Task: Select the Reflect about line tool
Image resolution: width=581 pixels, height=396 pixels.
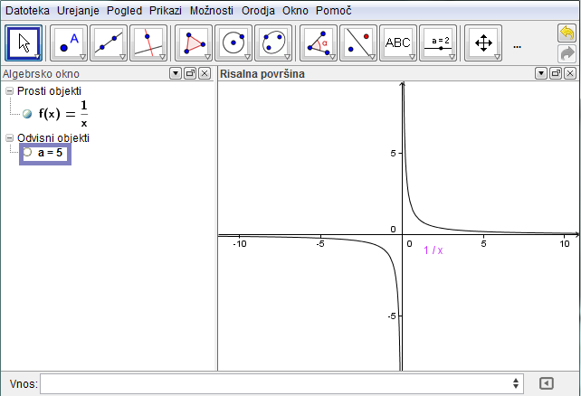Action: pyautogui.click(x=358, y=42)
